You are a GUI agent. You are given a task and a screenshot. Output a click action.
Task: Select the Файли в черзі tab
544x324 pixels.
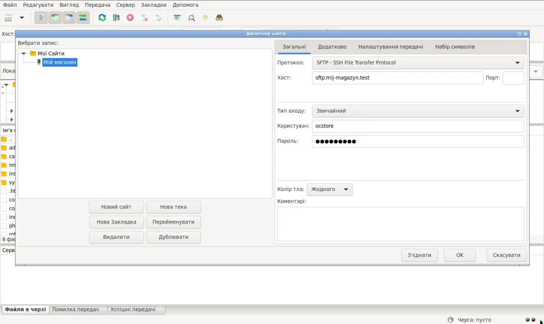[x=25, y=310]
